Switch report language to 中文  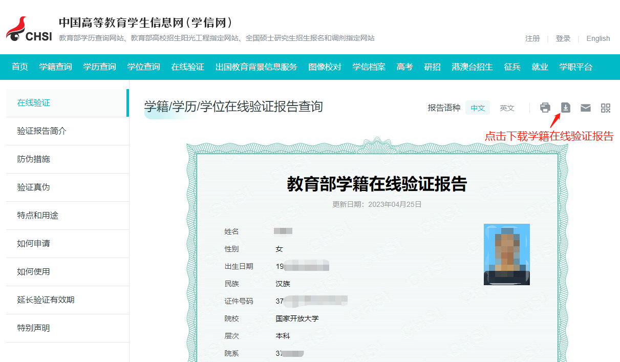coord(478,108)
